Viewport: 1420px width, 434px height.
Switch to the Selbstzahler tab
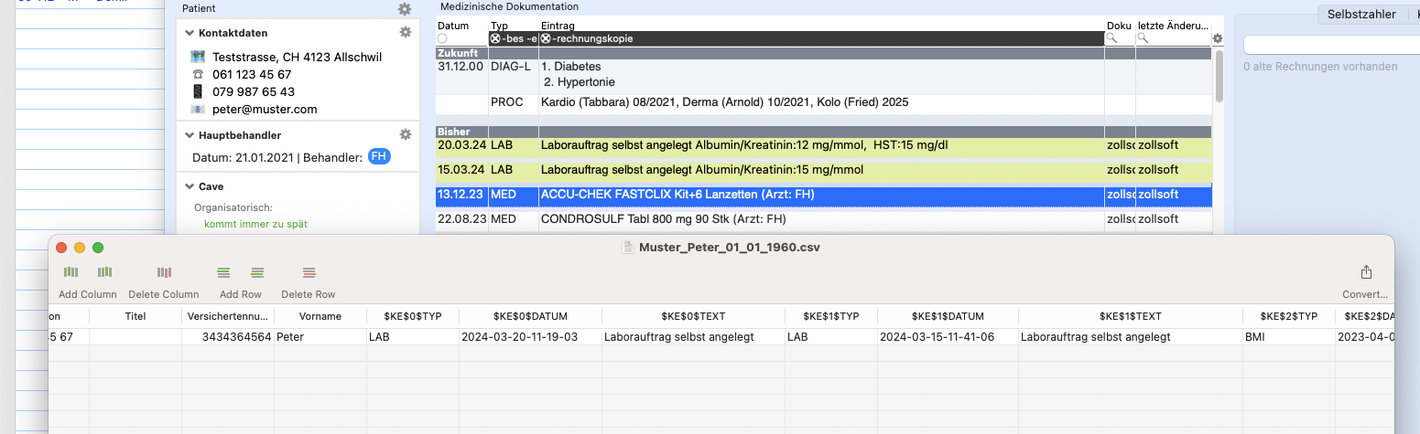tap(1361, 14)
